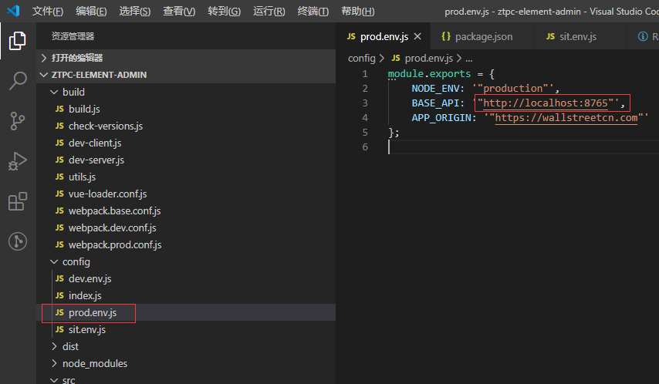Open webpack.dev.conf.js file
659x384 pixels.
[x=186, y=227]
